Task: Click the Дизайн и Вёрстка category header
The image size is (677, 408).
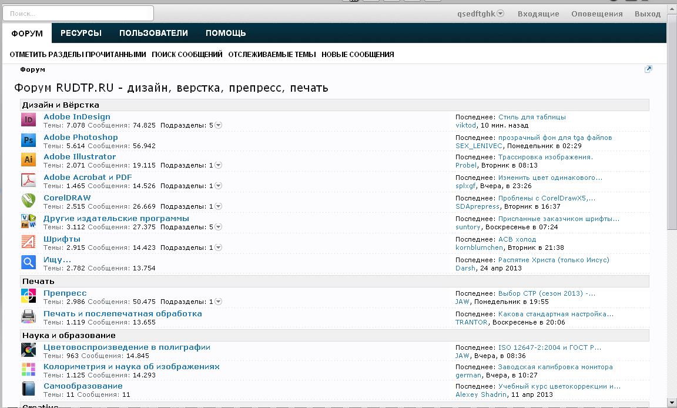Action: (x=334, y=105)
